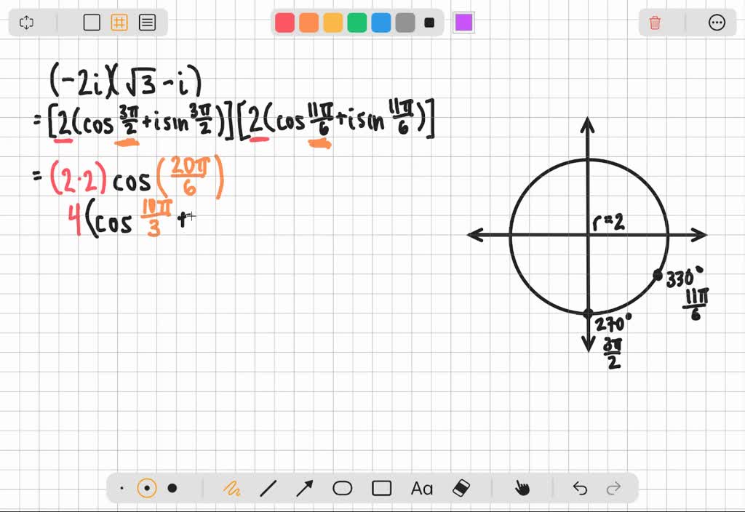Toggle the grid paper background
745x512 pixels.
[x=120, y=23]
